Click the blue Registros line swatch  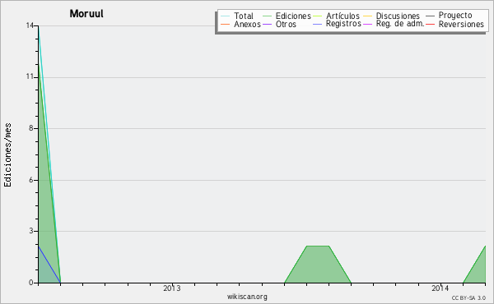[317, 24]
